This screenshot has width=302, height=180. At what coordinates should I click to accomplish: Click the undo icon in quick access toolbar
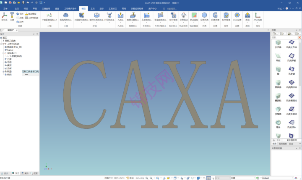point(28,3)
